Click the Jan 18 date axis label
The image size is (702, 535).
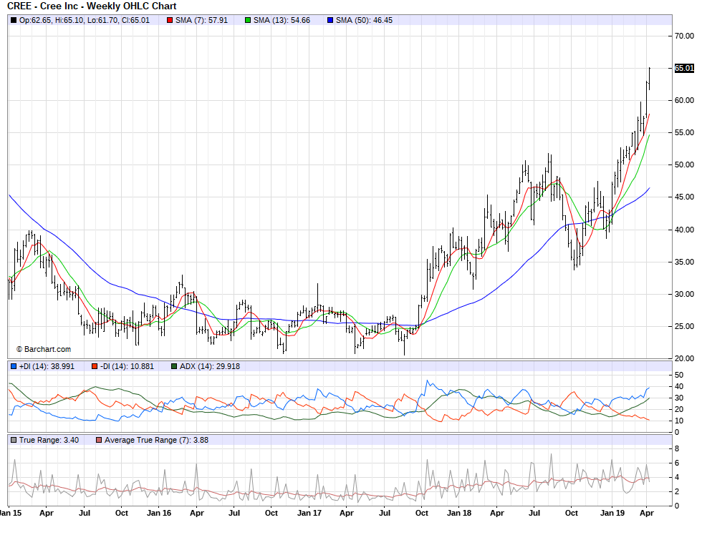459,513
